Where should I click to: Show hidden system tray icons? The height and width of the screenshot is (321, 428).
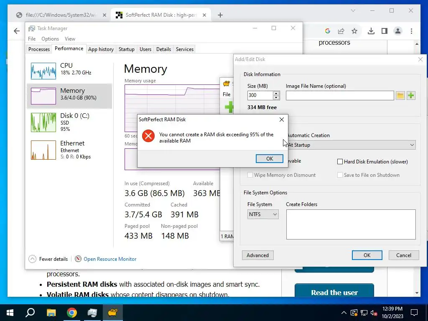pos(344,313)
